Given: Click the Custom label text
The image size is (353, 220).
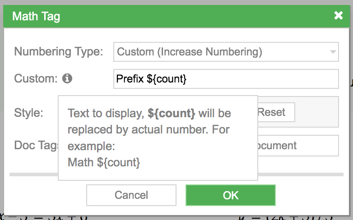Looking at the screenshot, I should point(36,78).
